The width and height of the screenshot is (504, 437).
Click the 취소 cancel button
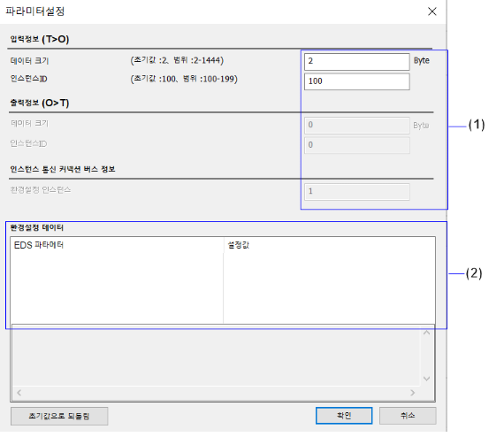(408, 416)
